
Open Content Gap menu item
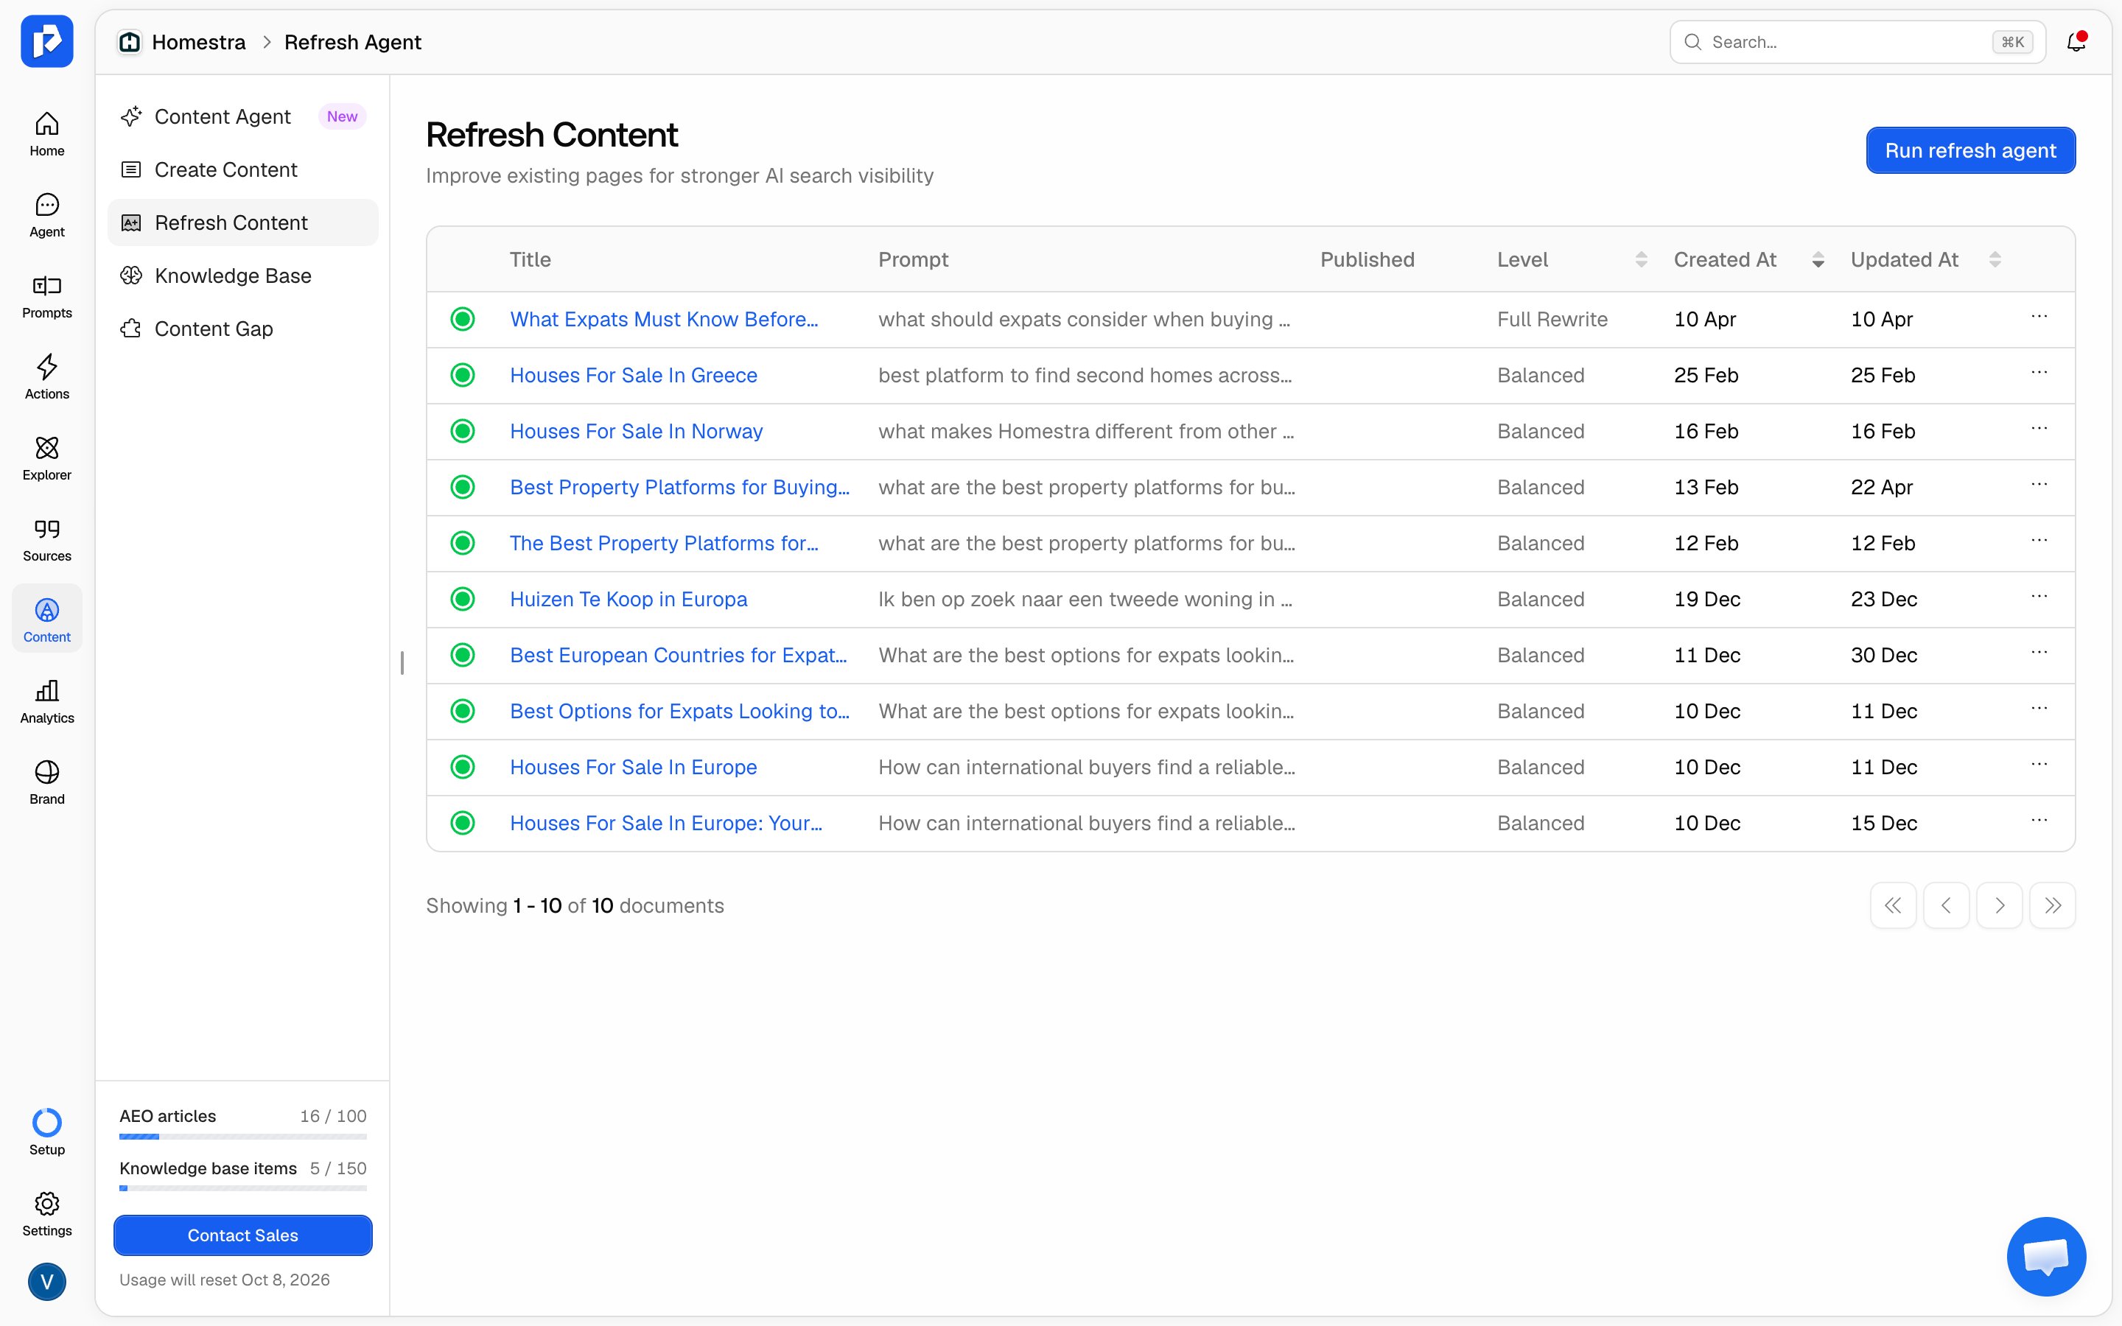(x=243, y=329)
